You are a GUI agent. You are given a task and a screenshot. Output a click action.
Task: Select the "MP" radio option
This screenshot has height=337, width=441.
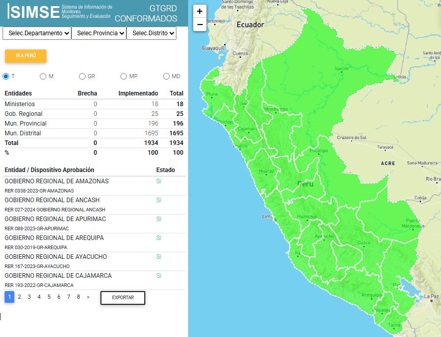123,76
